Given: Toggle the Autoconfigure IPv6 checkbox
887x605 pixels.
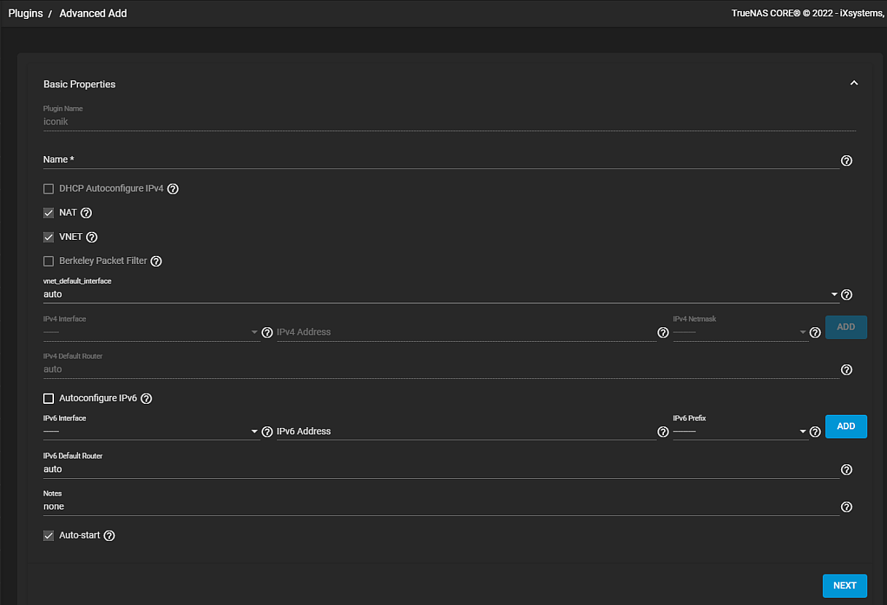Looking at the screenshot, I should click(x=49, y=399).
